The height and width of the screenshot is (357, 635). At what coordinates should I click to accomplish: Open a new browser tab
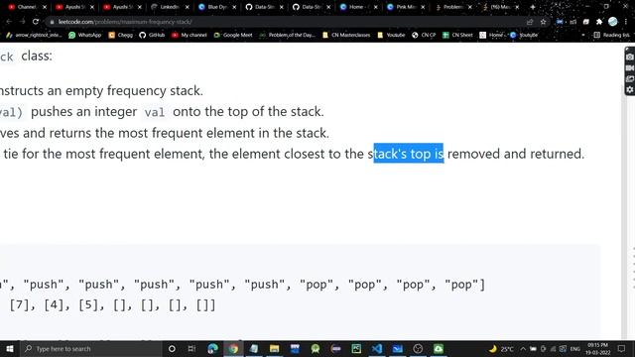click(x=533, y=7)
